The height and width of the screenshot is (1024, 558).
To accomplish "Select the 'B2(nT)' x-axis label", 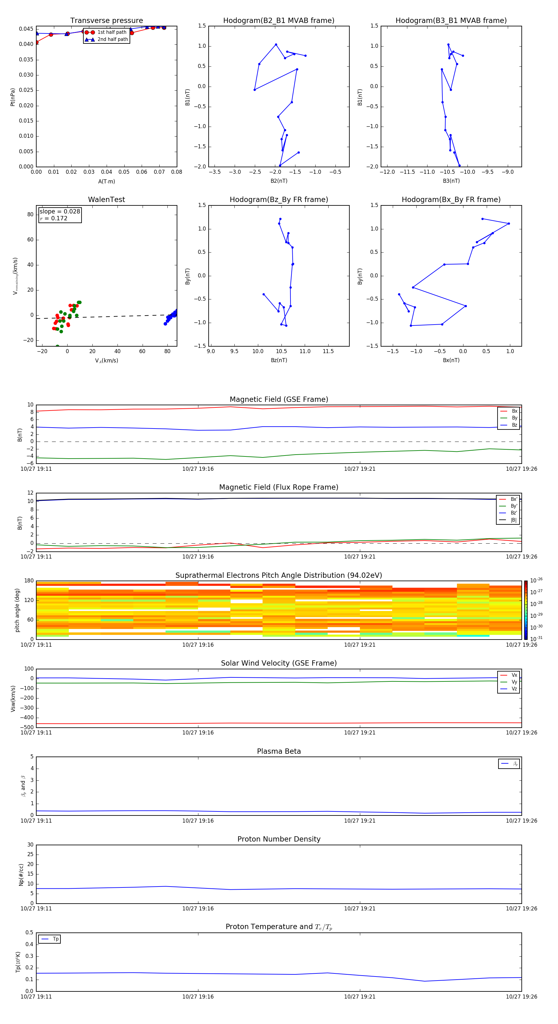I will 279,181.
